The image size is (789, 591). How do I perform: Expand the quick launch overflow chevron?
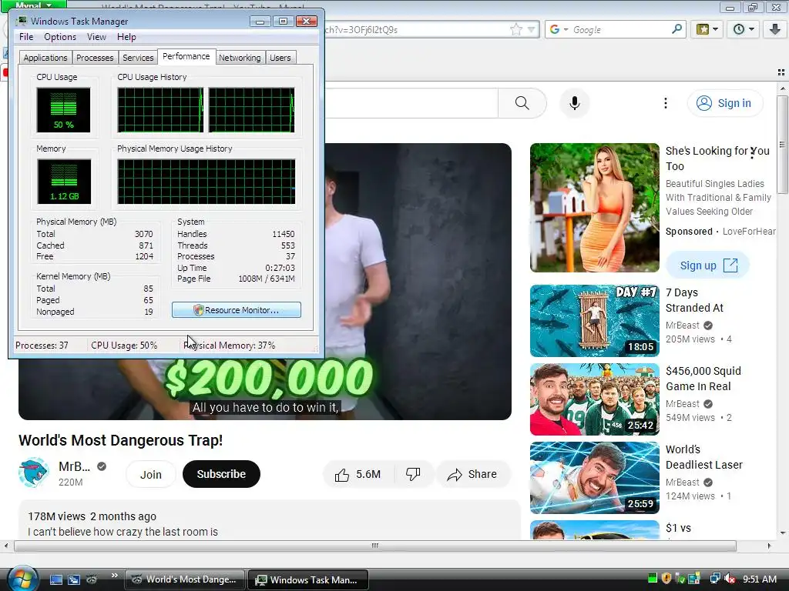114,576
